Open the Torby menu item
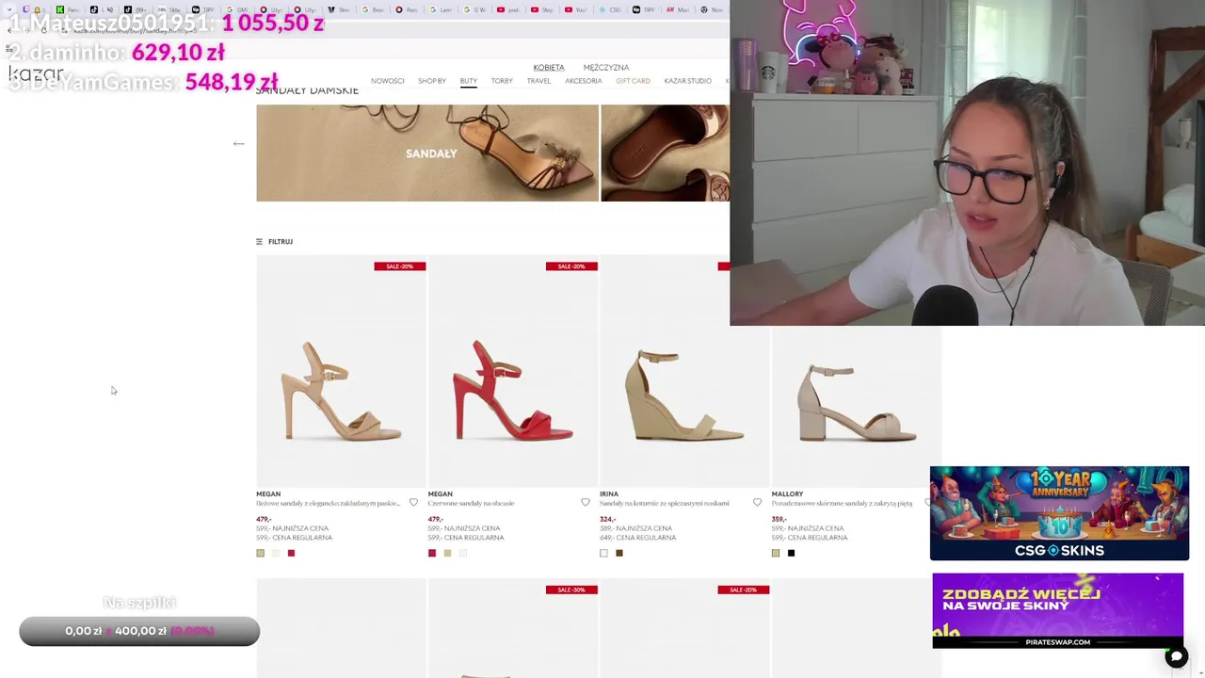The width and height of the screenshot is (1205, 678). (x=502, y=81)
